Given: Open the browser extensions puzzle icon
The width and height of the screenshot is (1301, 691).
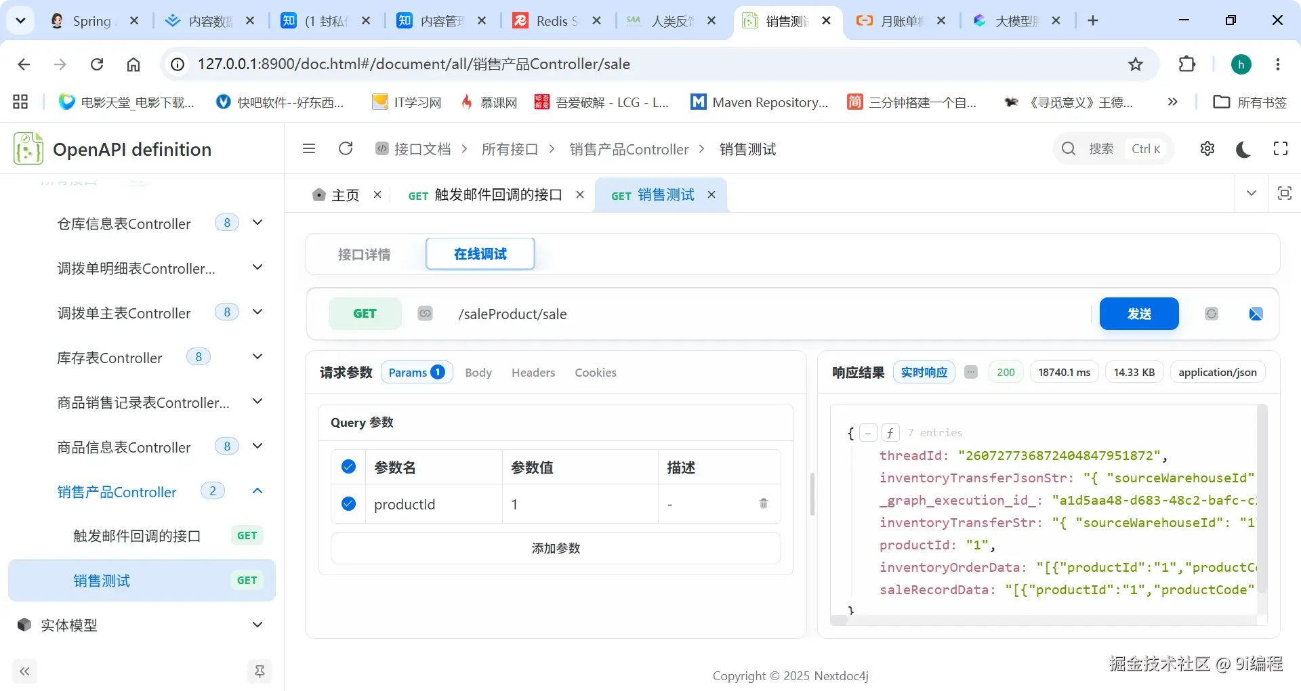Looking at the screenshot, I should pos(1187,64).
